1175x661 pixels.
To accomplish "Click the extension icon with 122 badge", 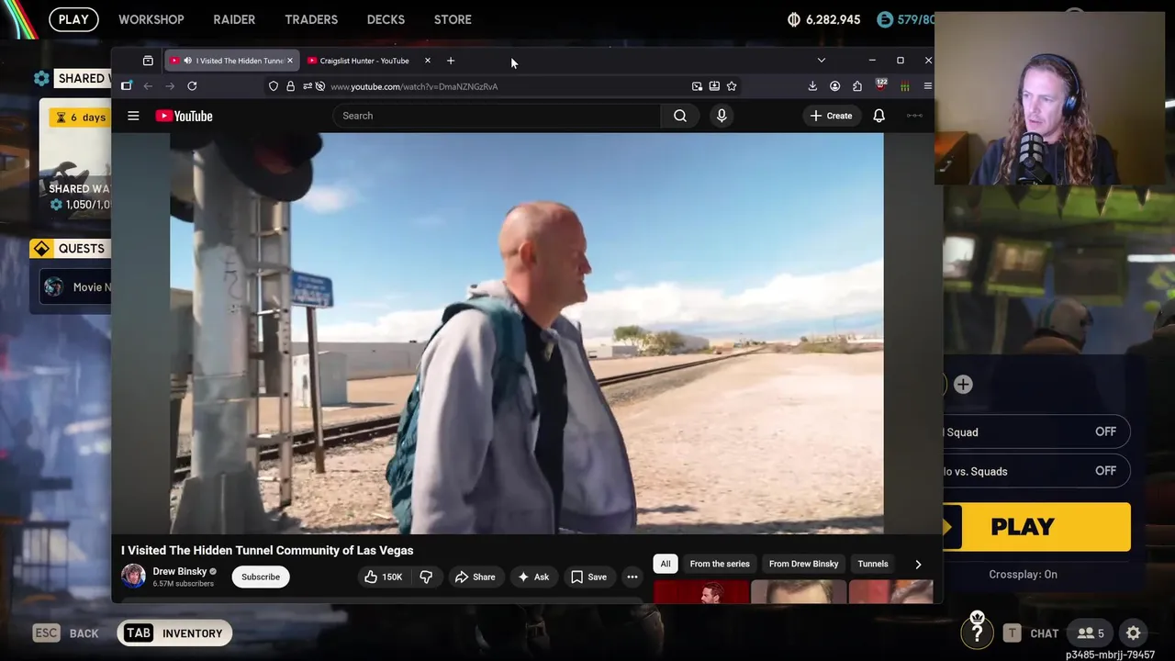I will tap(881, 85).
